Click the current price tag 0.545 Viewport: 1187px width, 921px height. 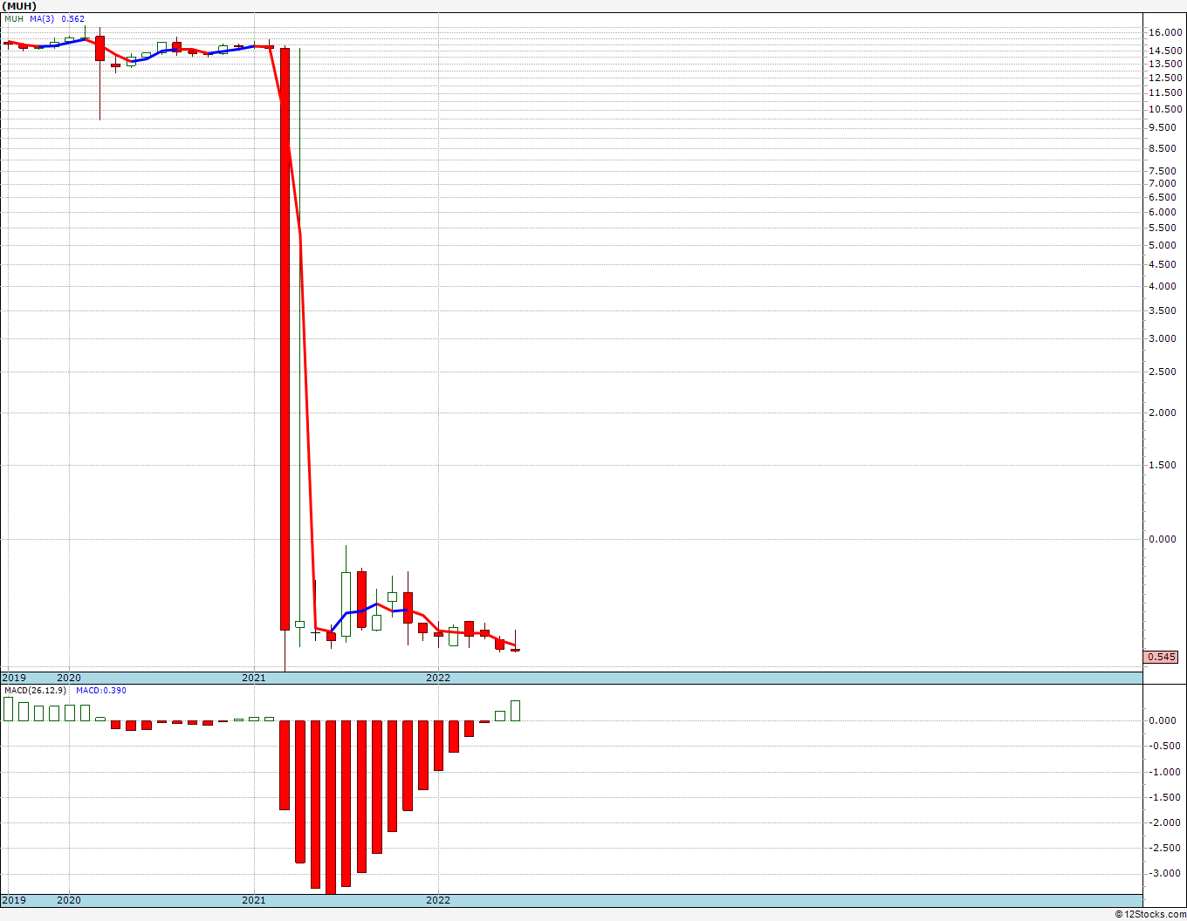pos(1162,657)
